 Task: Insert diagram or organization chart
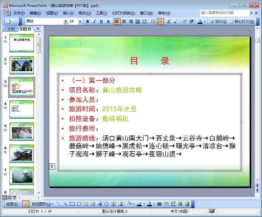[106, 204]
